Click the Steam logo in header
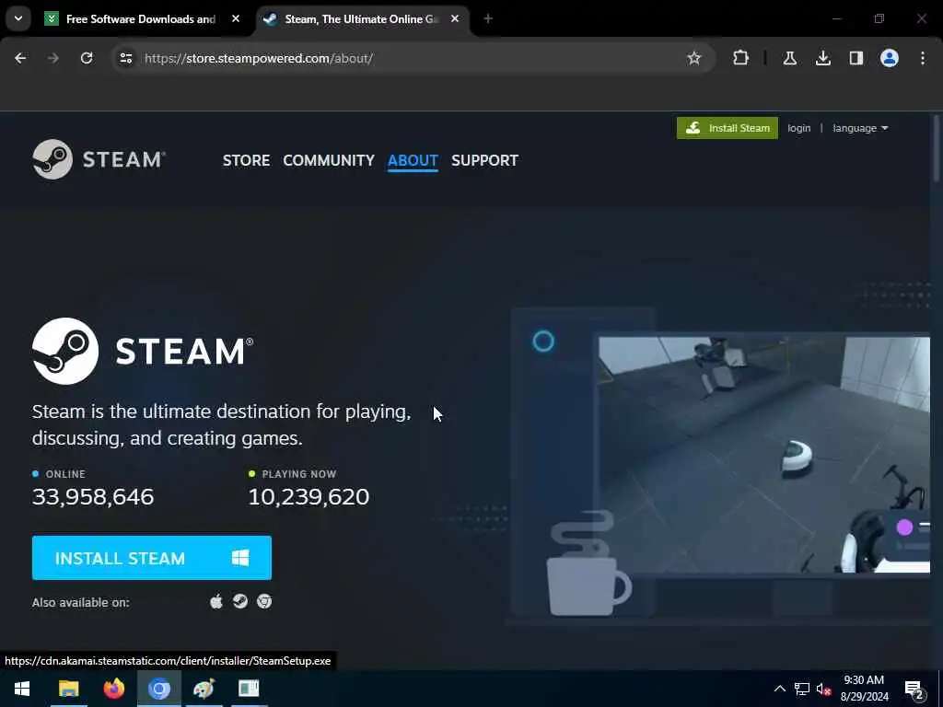 (99, 159)
